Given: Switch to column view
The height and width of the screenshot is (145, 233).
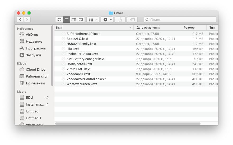Looking at the screenshot, I should tap(74, 20).
